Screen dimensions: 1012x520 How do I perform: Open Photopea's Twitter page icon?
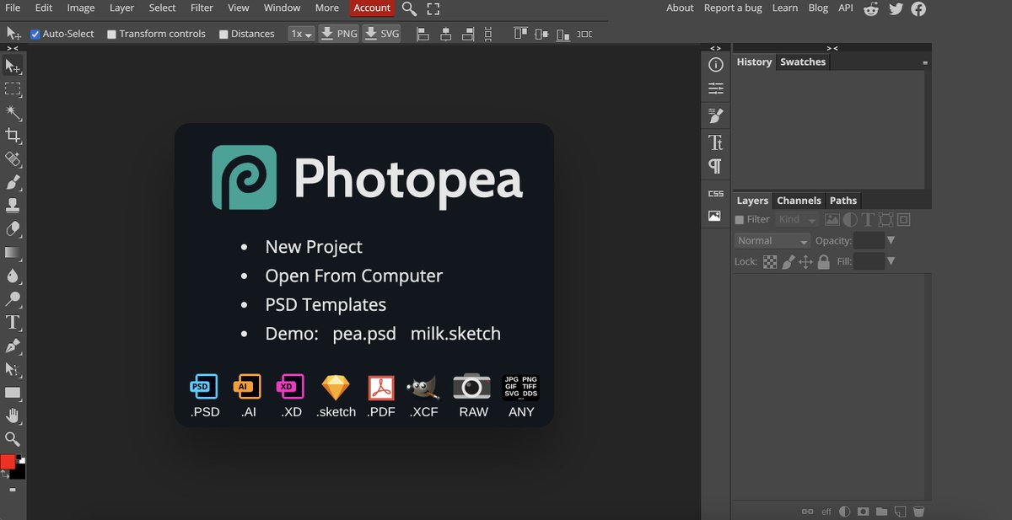pos(895,8)
